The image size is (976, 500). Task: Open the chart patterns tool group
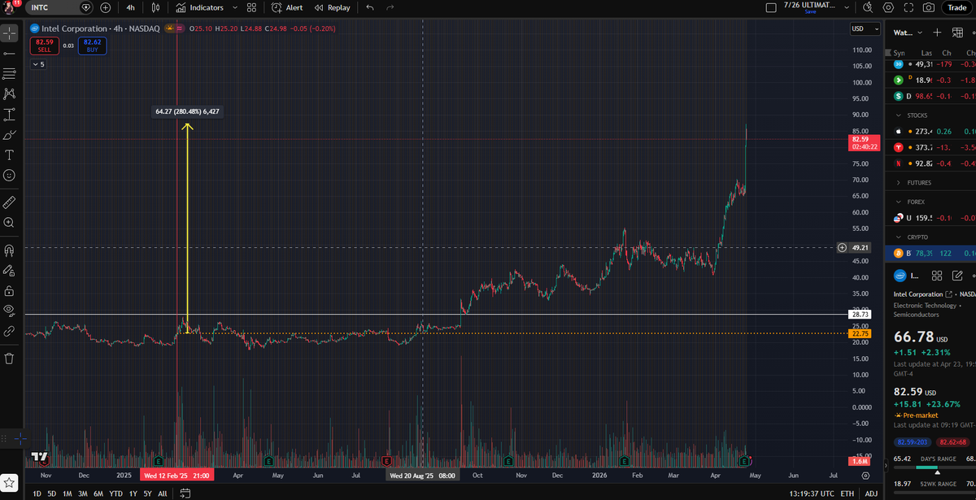(x=10, y=94)
